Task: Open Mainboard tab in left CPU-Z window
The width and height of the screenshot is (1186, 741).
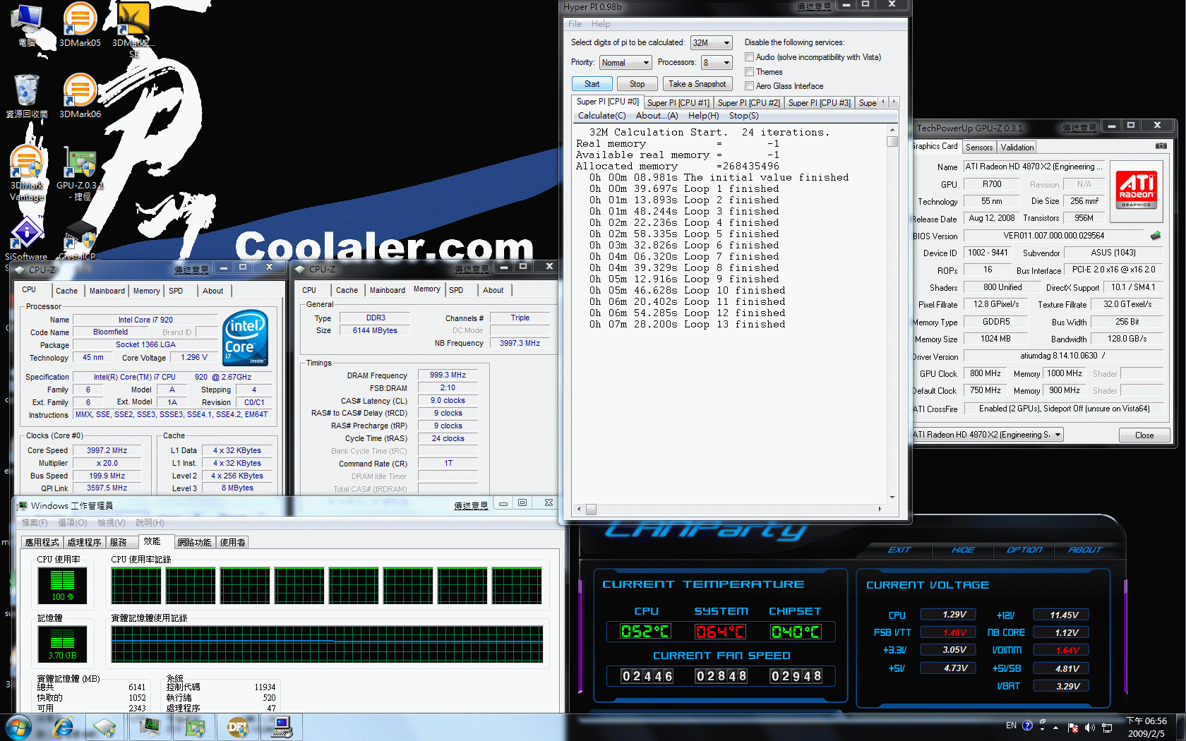Action: click(x=107, y=291)
